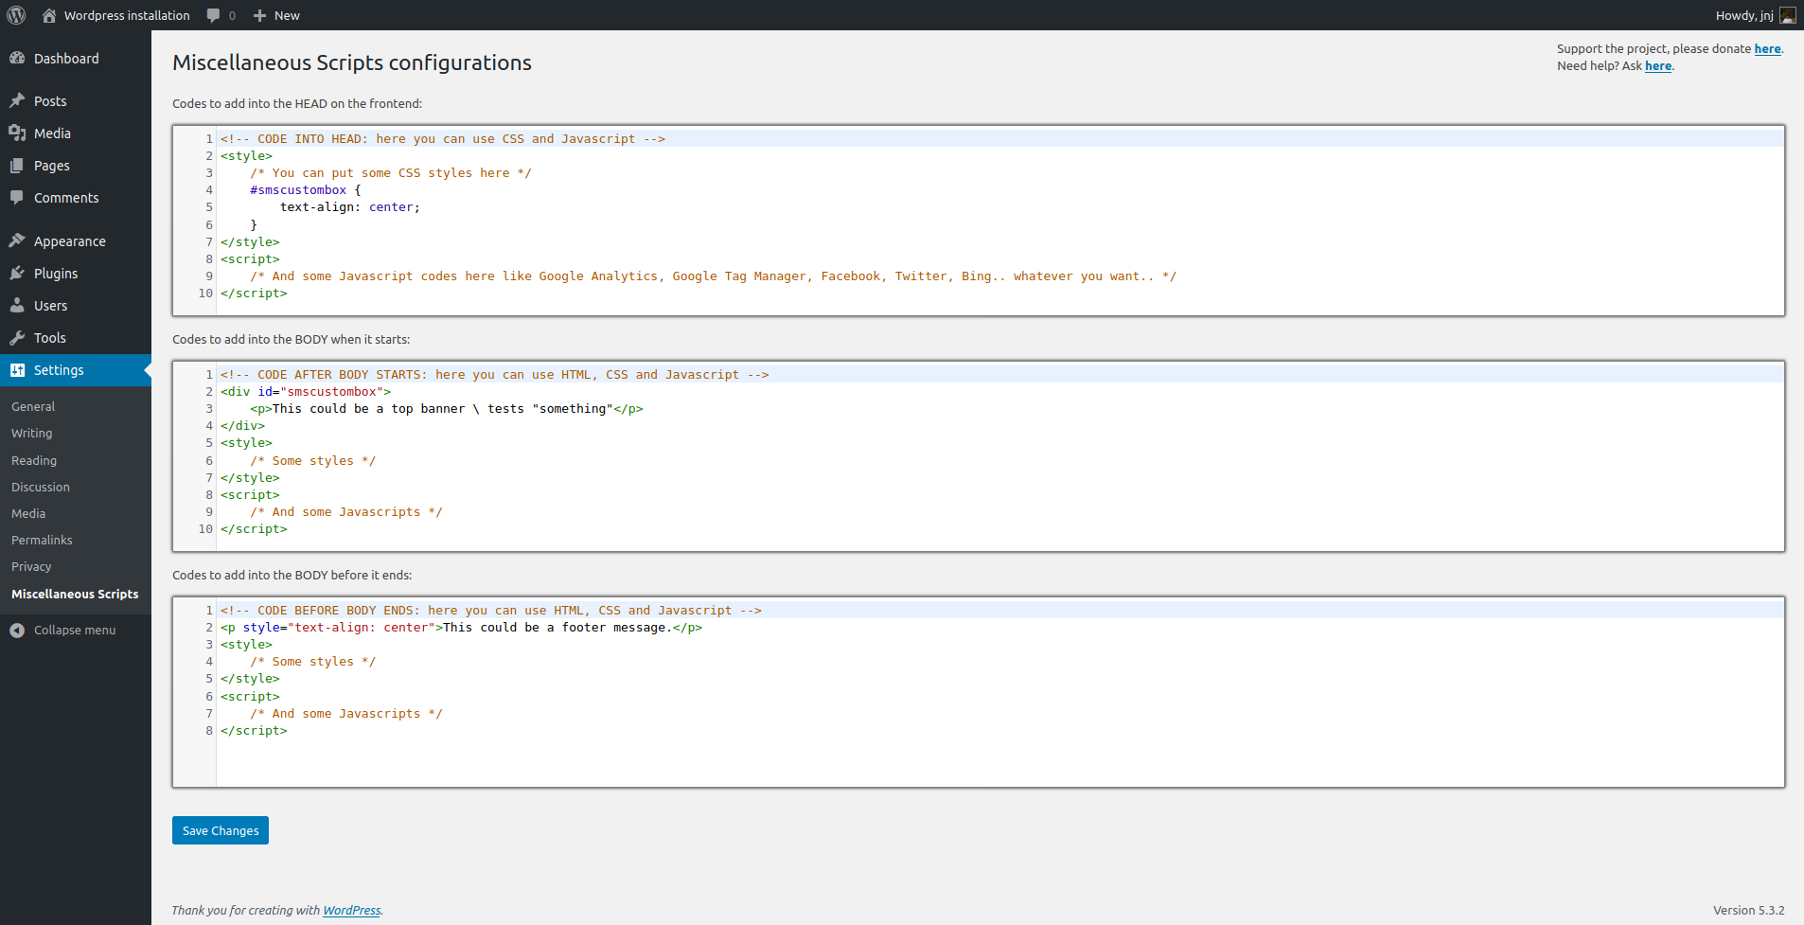The width and height of the screenshot is (1804, 925).
Task: Follow the donate 'here' link
Action: pos(1767,48)
